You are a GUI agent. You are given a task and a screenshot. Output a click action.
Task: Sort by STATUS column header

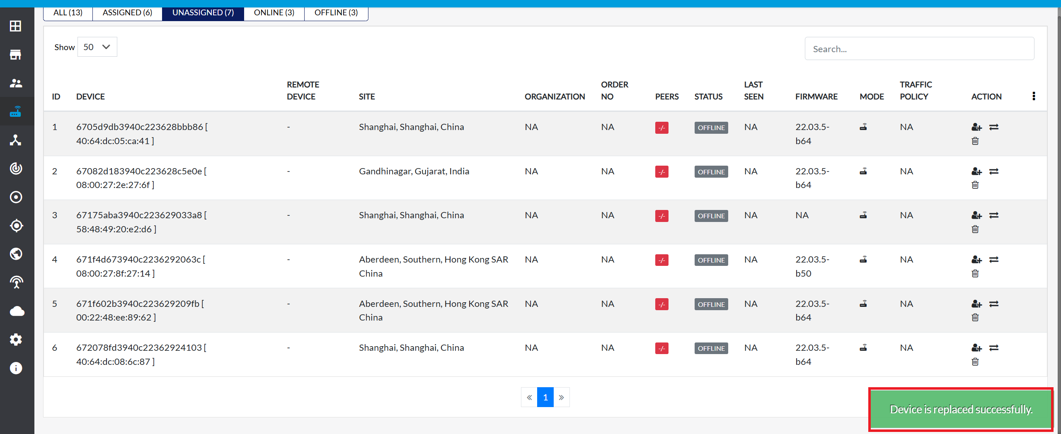[708, 96]
